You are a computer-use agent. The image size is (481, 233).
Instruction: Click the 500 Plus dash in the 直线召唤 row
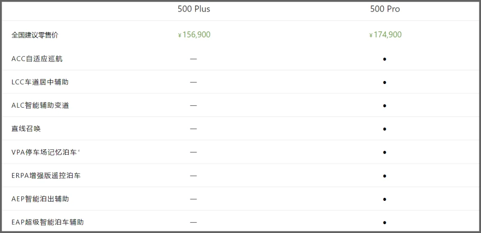point(193,129)
